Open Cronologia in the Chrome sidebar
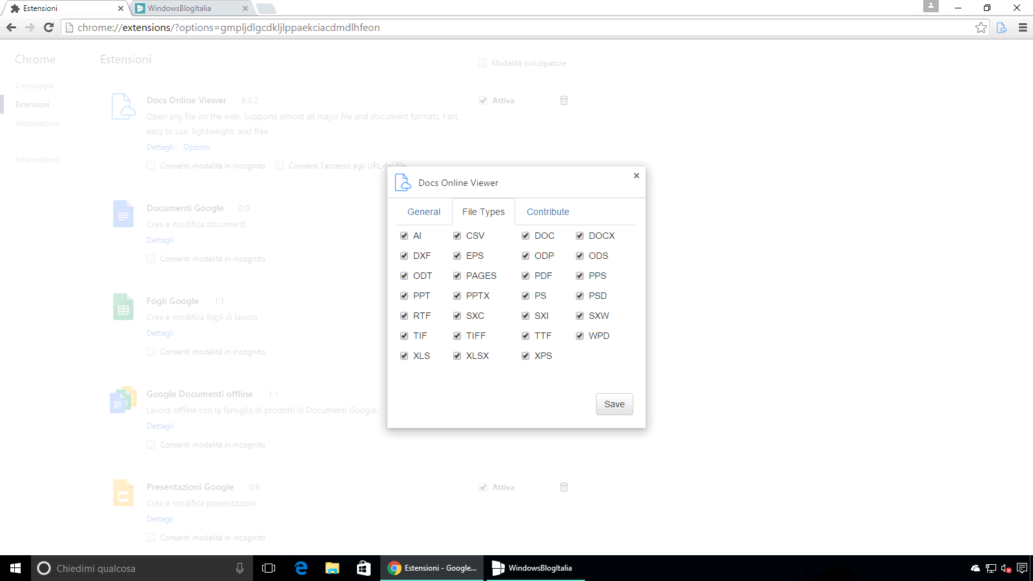Image resolution: width=1033 pixels, height=581 pixels. [34, 86]
